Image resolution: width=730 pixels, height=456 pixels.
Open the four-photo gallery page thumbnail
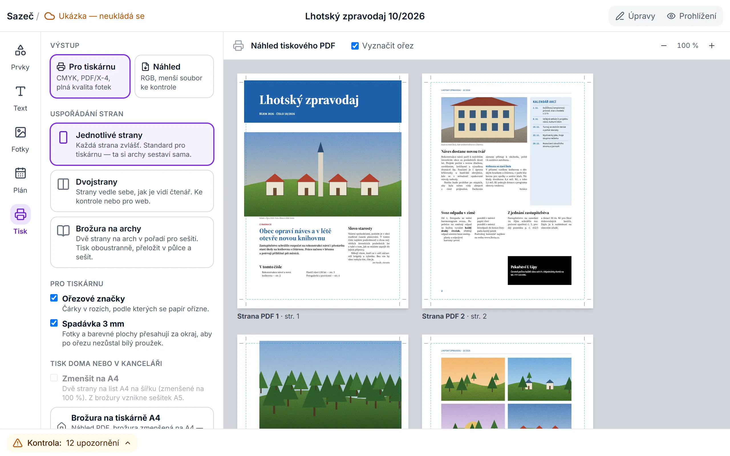tap(507, 382)
